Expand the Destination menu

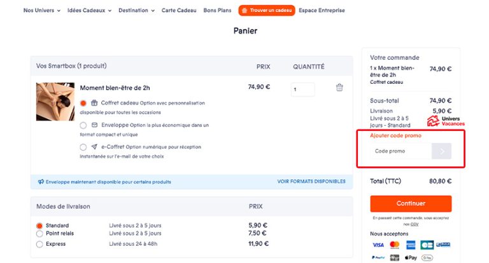tap(136, 11)
